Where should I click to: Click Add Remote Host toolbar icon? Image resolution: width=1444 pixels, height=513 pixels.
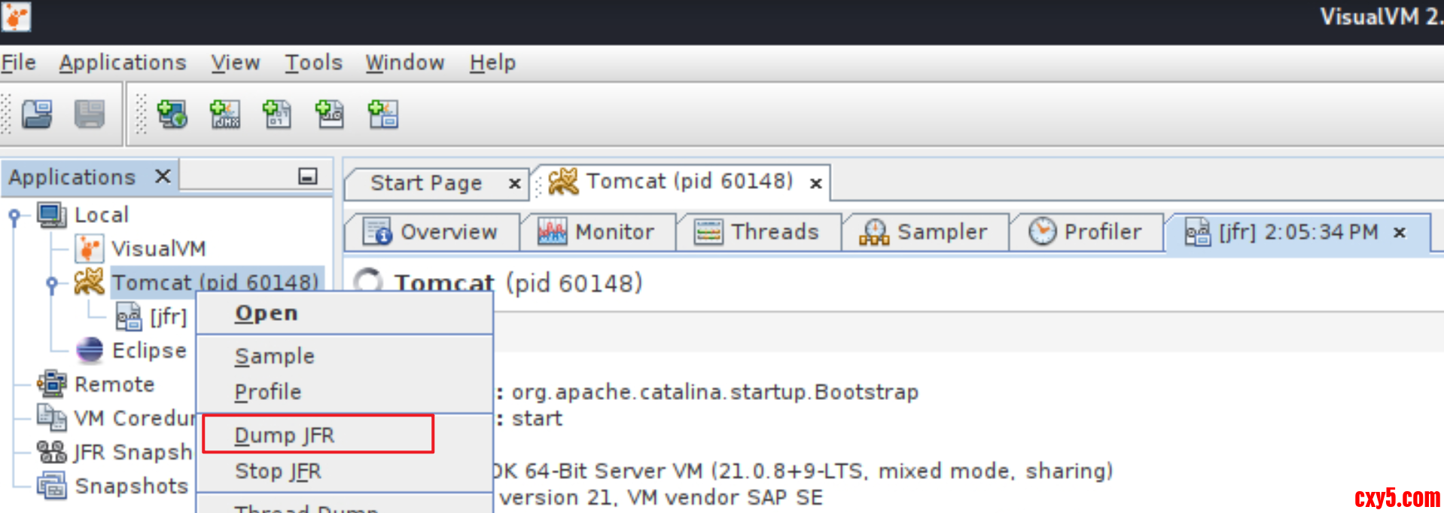coord(172,115)
